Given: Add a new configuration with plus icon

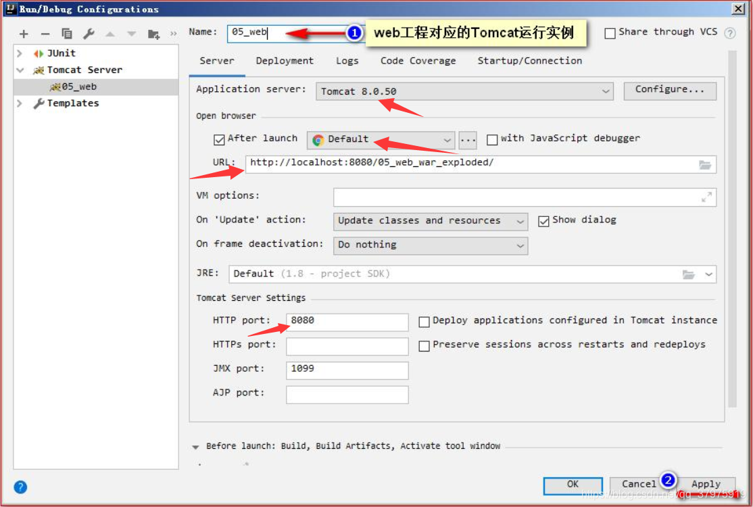Looking at the screenshot, I should (x=24, y=34).
